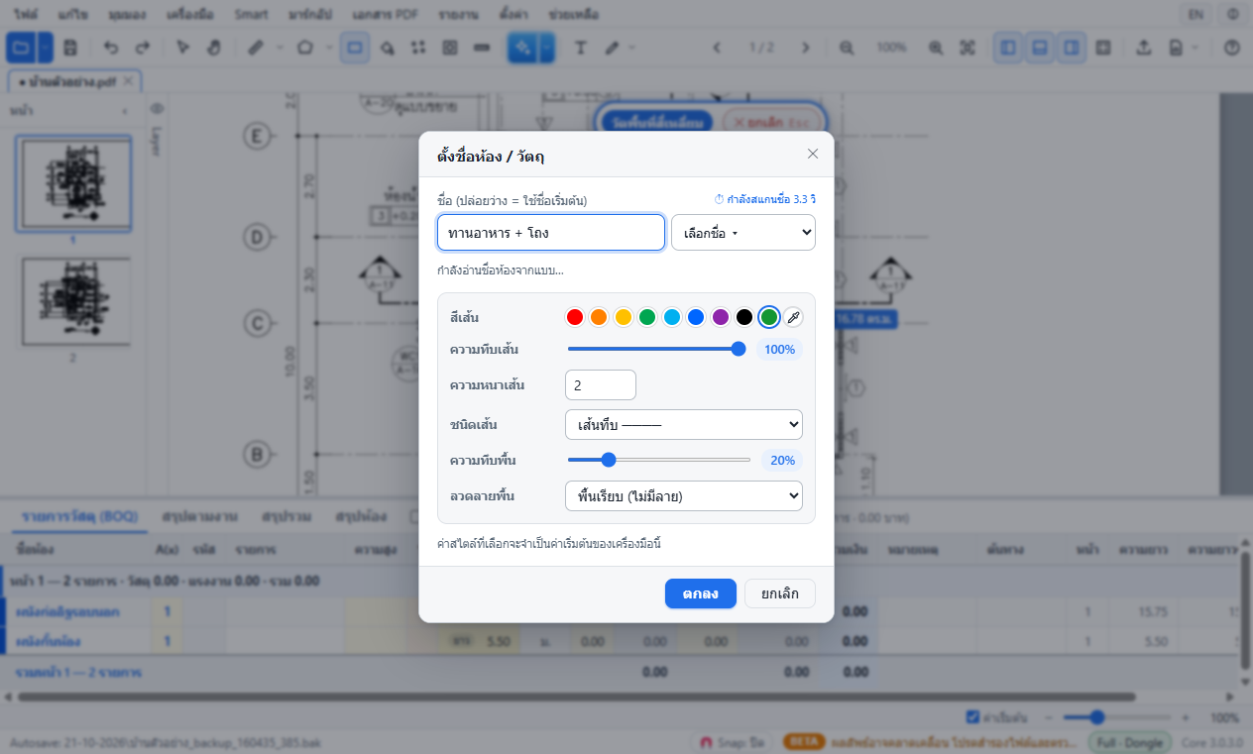Click the zoom out magnifier icon
This screenshot has width=1253, height=754.
pyautogui.click(x=848, y=48)
